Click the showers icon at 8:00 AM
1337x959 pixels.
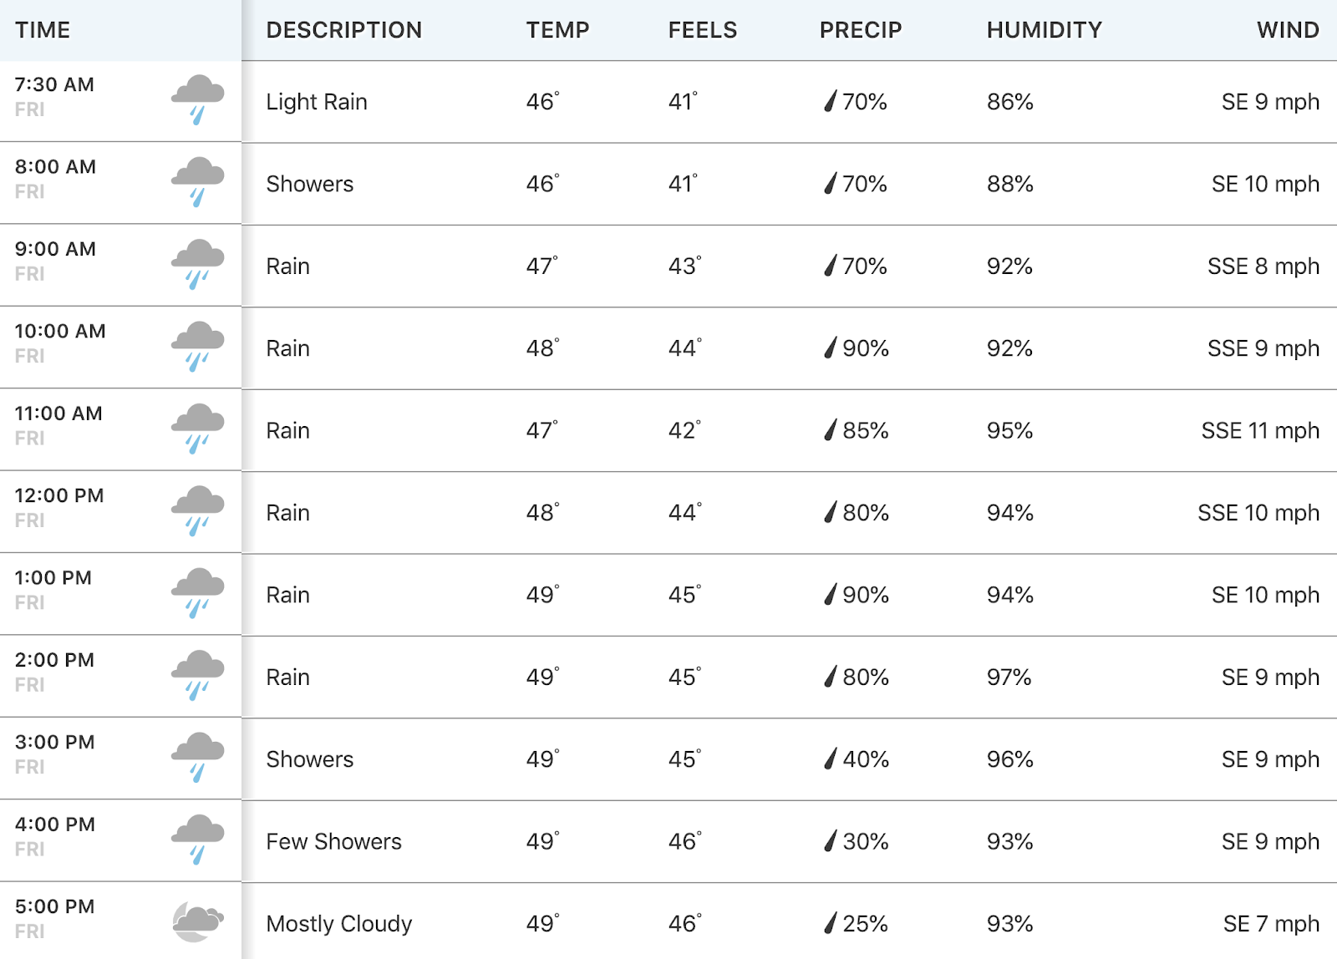(198, 182)
